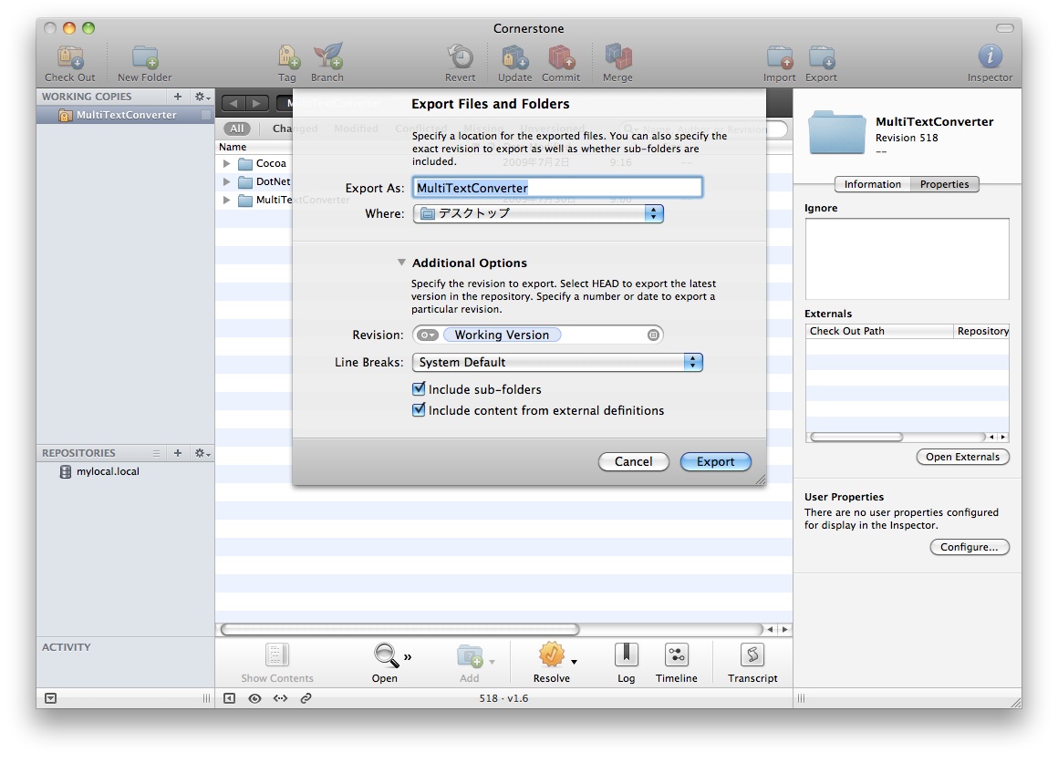
Task: Click the Externals table horizontal scrollbar
Action: [856, 438]
